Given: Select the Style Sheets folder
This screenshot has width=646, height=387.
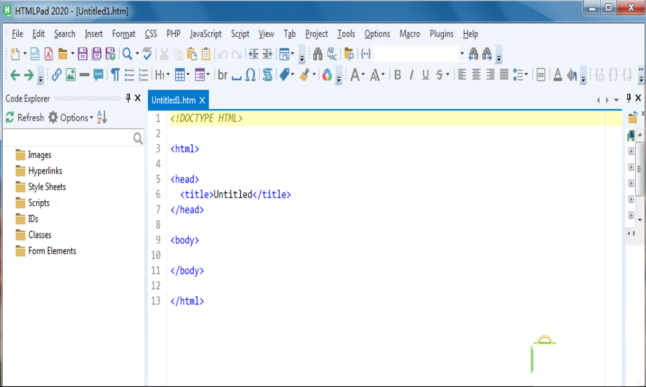Looking at the screenshot, I should point(47,187).
